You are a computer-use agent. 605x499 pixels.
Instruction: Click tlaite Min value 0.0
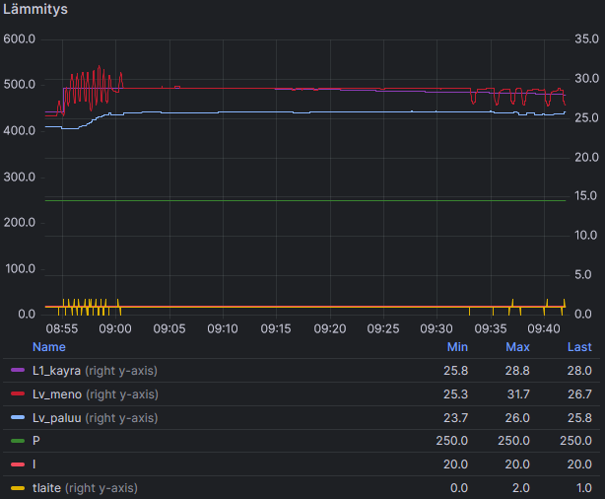(x=459, y=488)
